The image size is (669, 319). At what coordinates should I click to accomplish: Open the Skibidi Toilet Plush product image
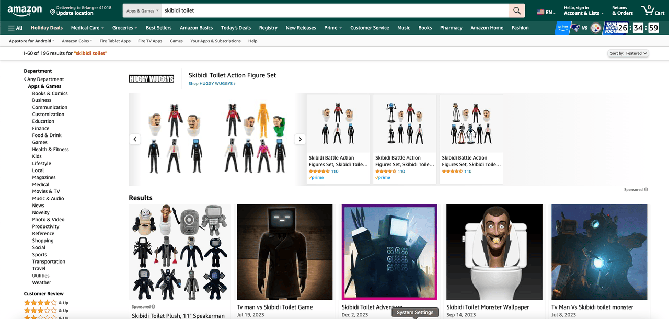(x=180, y=253)
